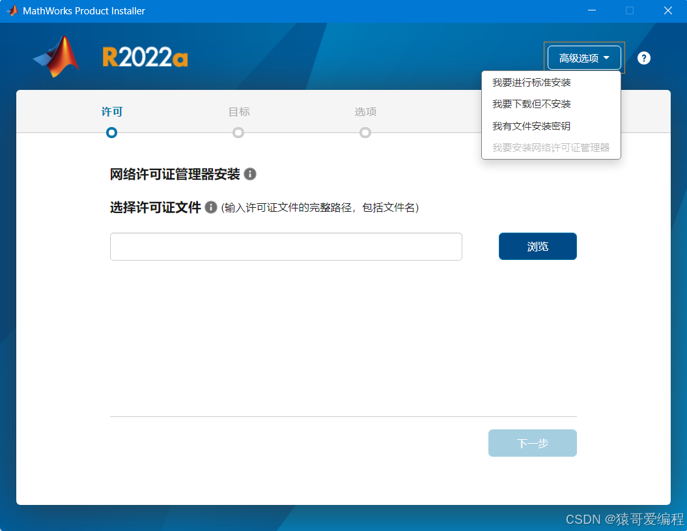Click the 选择许可证文件 label
687x531 pixels.
click(x=156, y=207)
